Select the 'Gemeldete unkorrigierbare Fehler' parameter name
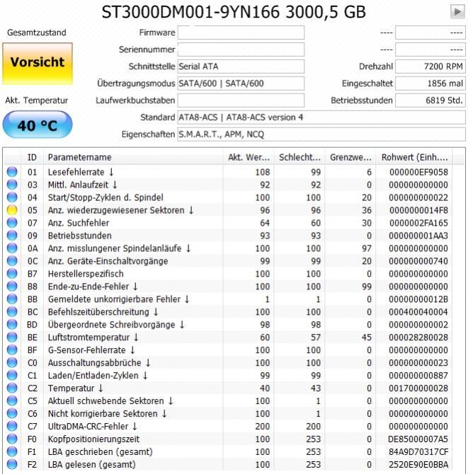 [114, 299]
